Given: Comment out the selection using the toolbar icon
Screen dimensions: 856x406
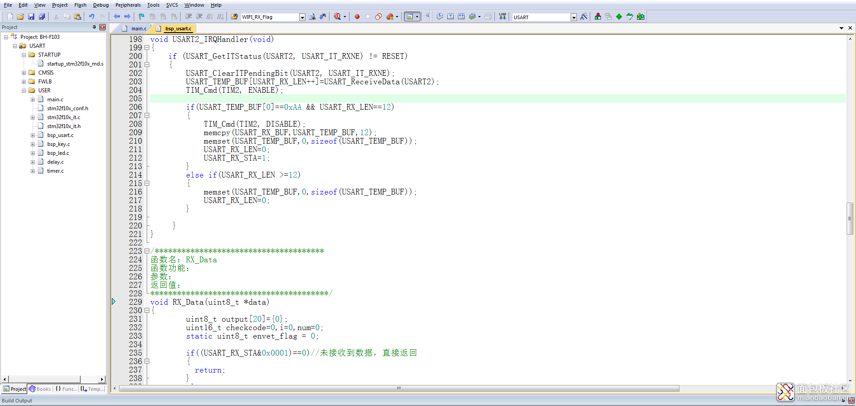Looking at the screenshot, I should (210, 17).
